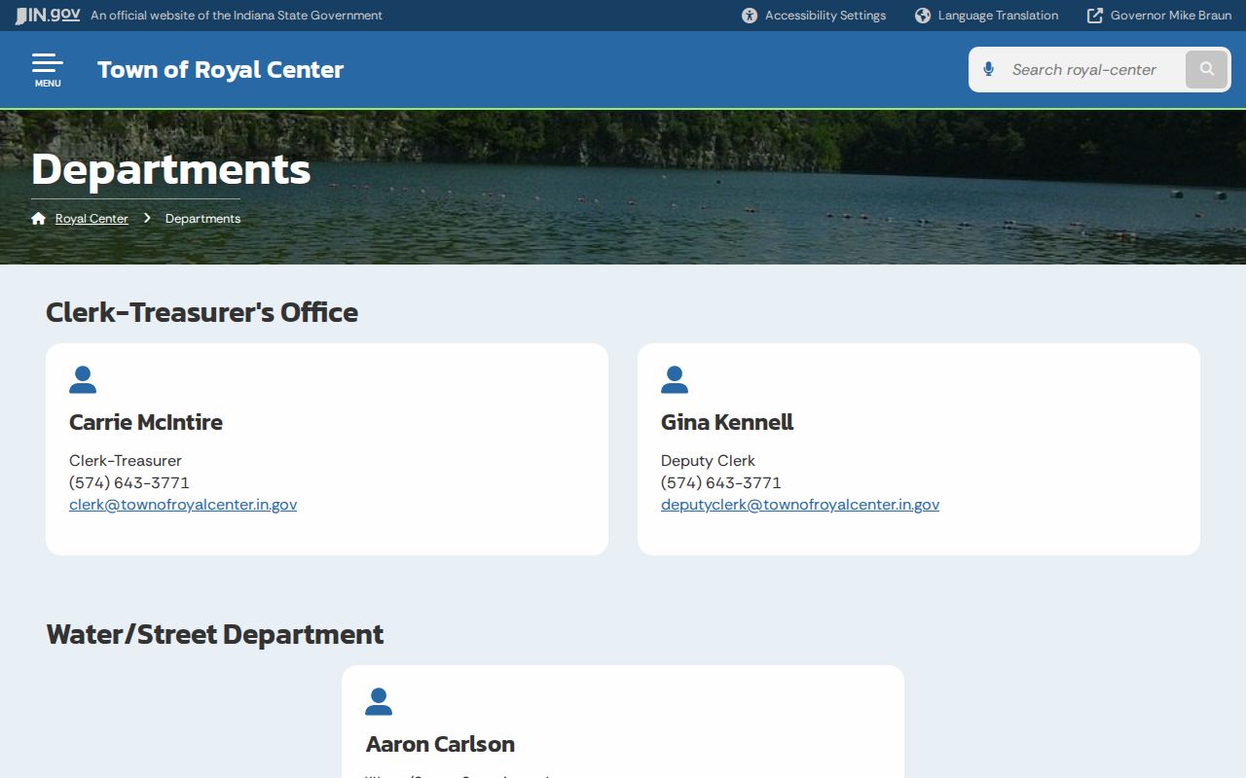
Task: Open Accessibility Settings text link
Action: pos(825,16)
